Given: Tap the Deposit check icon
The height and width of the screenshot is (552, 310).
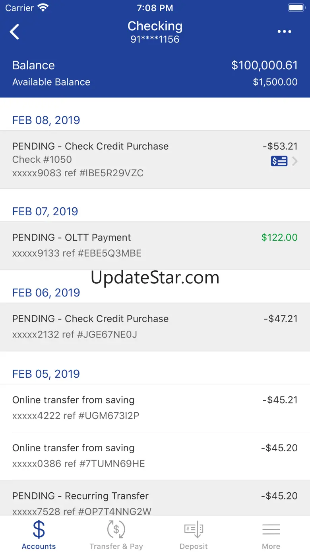Looking at the screenshot, I should coord(194,530).
